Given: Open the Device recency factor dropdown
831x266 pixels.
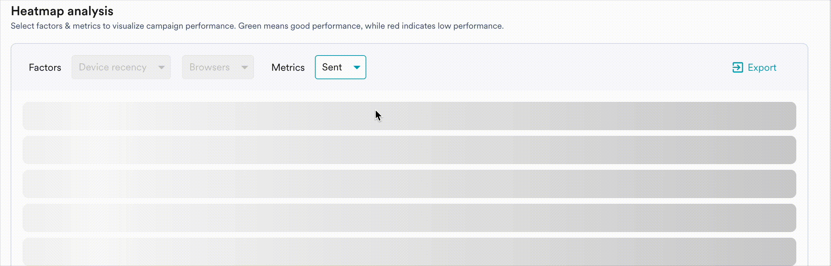Looking at the screenshot, I should [x=121, y=67].
